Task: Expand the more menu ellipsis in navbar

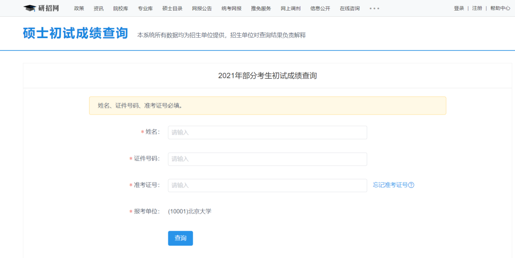Action: click(374, 9)
